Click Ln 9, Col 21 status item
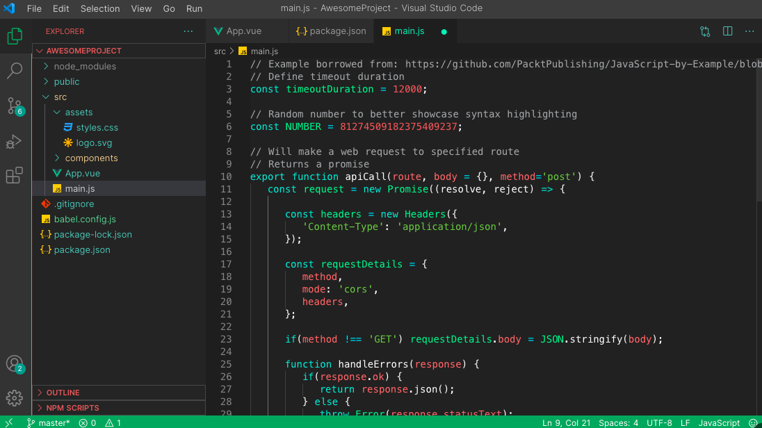 566,422
